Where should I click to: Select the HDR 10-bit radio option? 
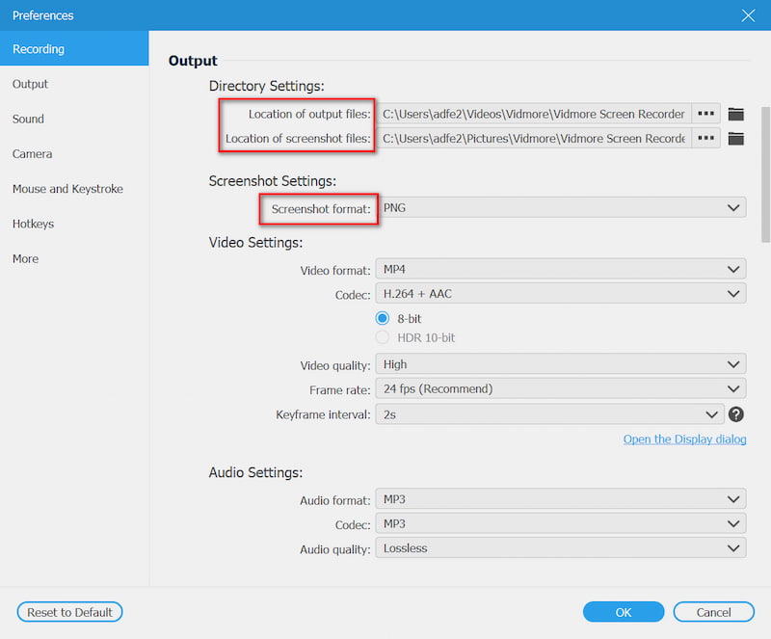pos(383,337)
